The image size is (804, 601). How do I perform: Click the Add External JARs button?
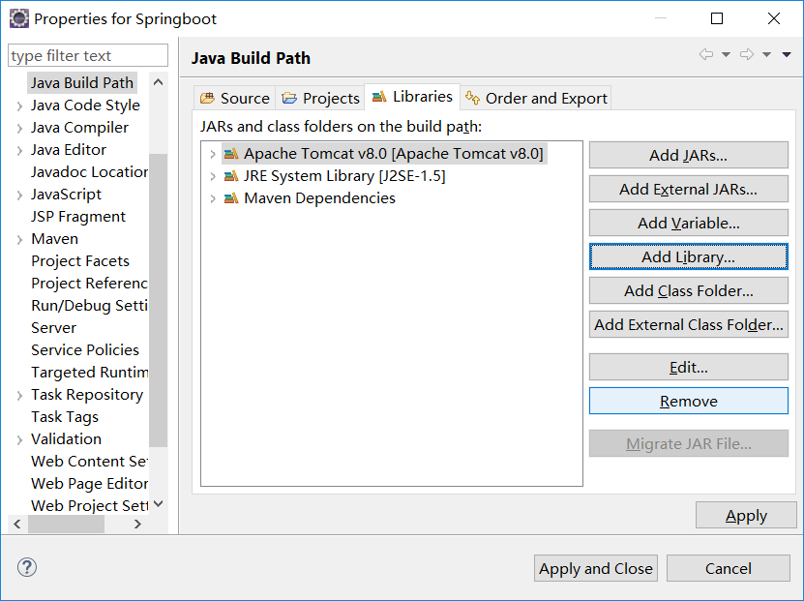[688, 190]
